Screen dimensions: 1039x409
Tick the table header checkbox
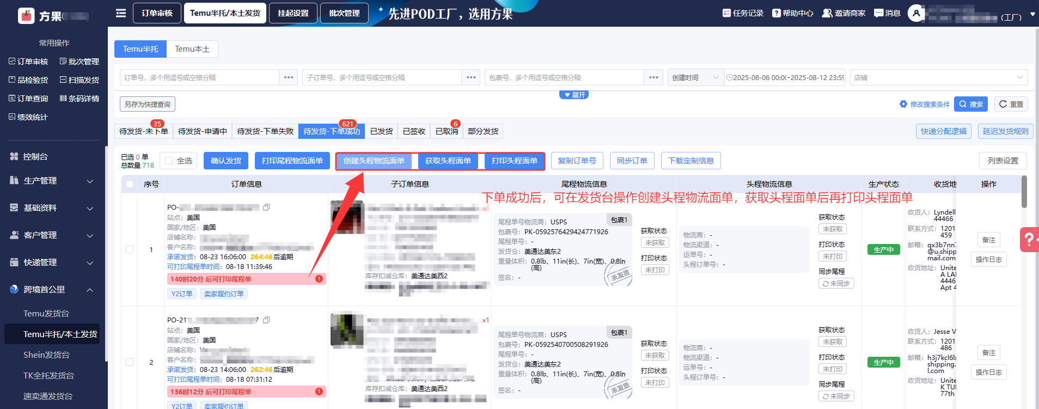(x=130, y=184)
